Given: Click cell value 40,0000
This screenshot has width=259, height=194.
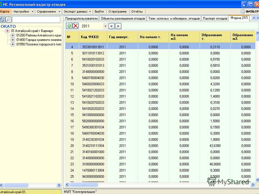Looking at the screenshot, I should (215, 164).
